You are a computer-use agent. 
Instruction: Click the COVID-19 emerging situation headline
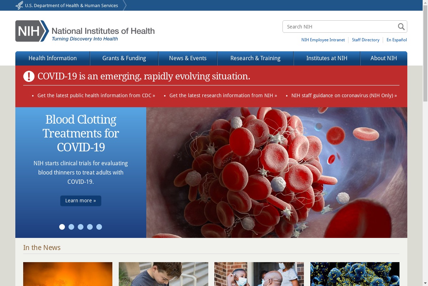tap(144, 76)
